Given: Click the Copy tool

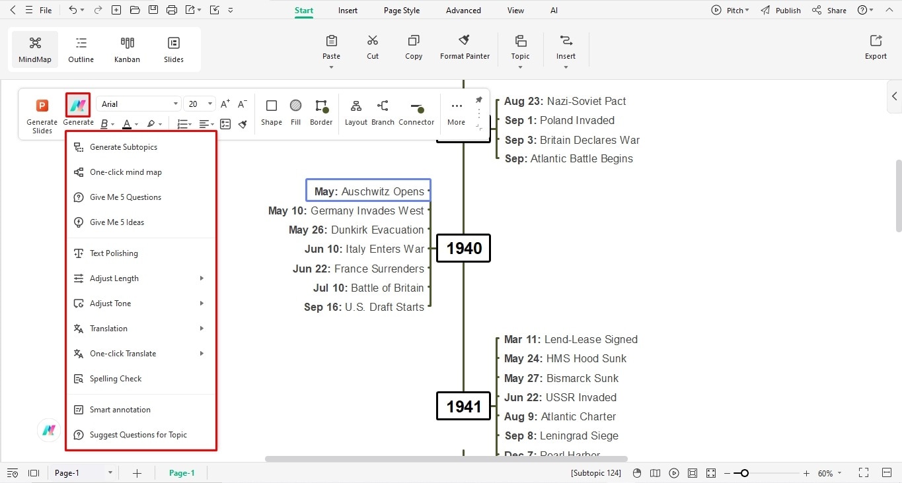Looking at the screenshot, I should [414, 48].
